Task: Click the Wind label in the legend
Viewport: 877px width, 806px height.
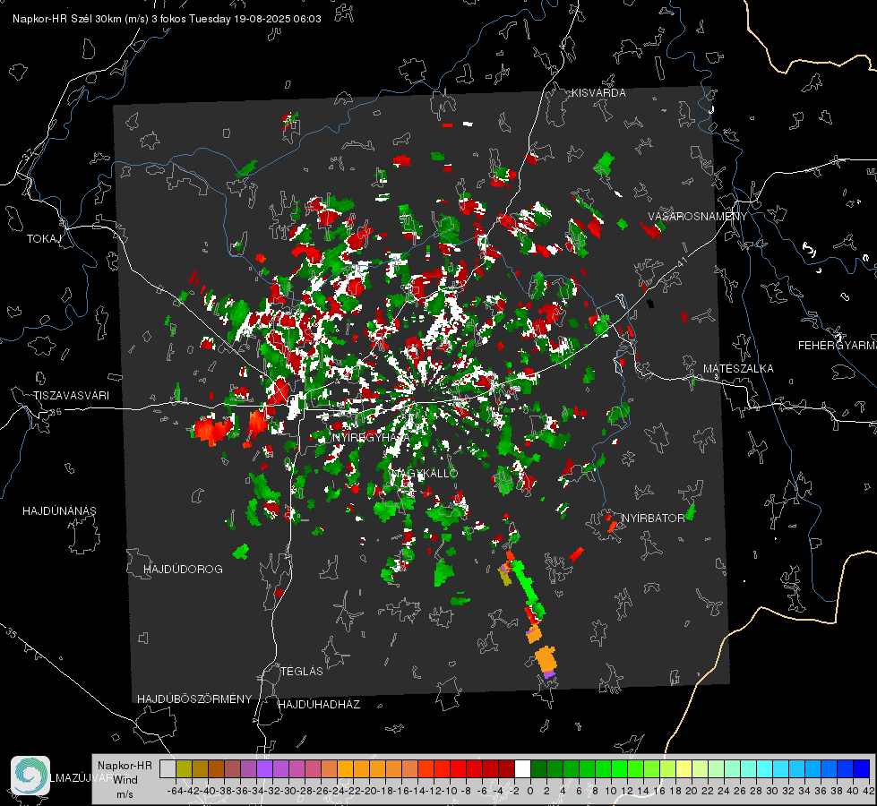Action: [125, 780]
